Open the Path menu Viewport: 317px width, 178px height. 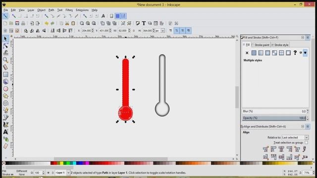[x=51, y=10]
